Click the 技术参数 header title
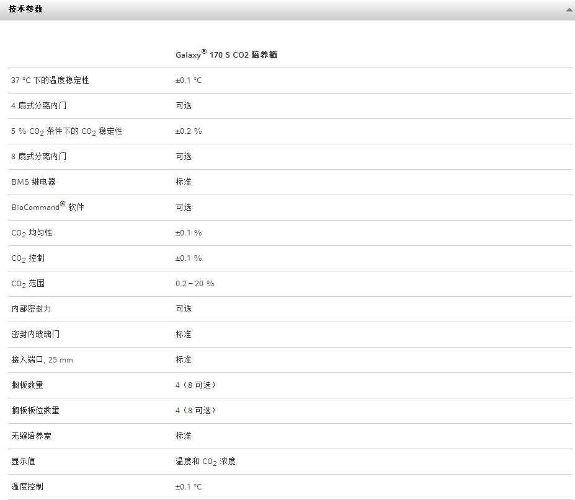575x500 pixels. point(25,9)
